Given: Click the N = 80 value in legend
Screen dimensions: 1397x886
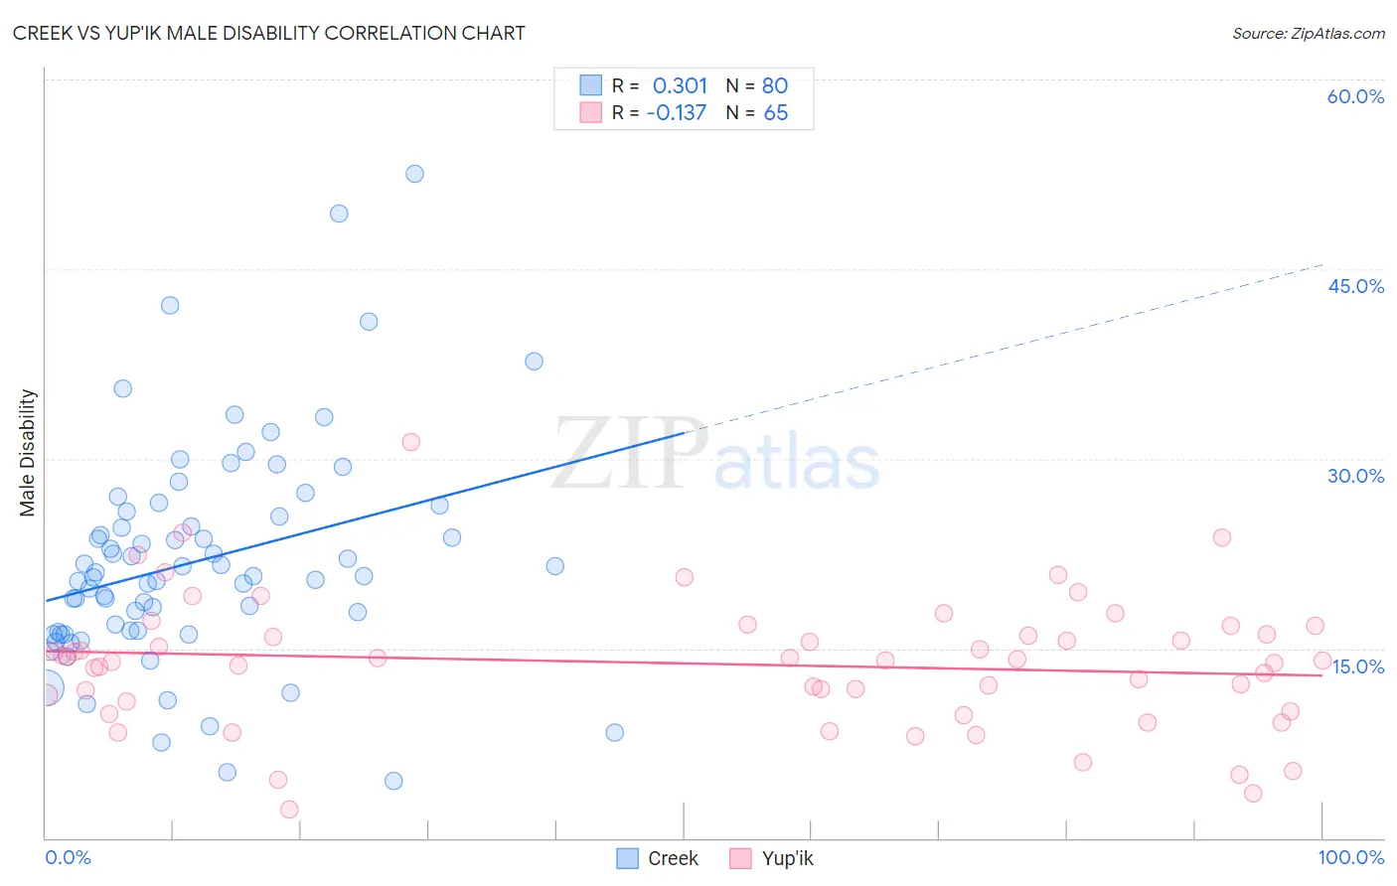Looking at the screenshot, I should coord(757,85).
